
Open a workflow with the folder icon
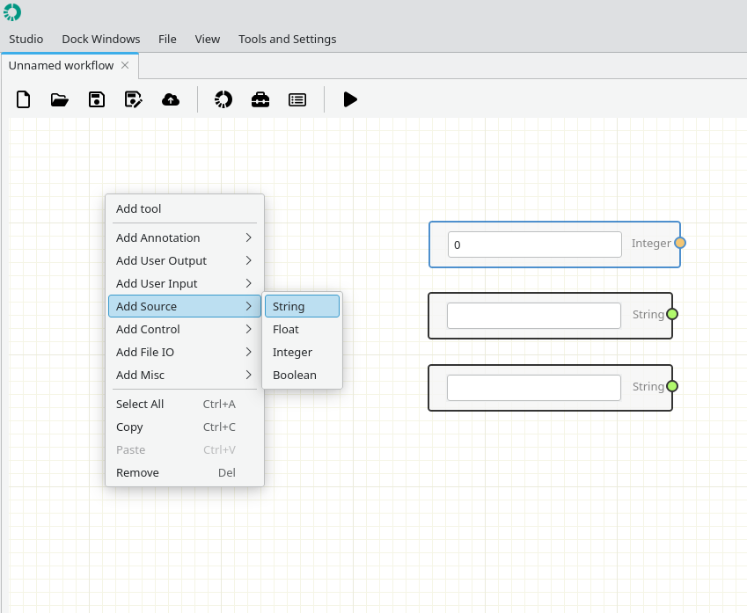tap(60, 100)
